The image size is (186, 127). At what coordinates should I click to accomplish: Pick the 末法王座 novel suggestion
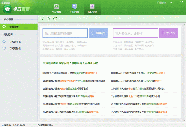(x=117, y=42)
